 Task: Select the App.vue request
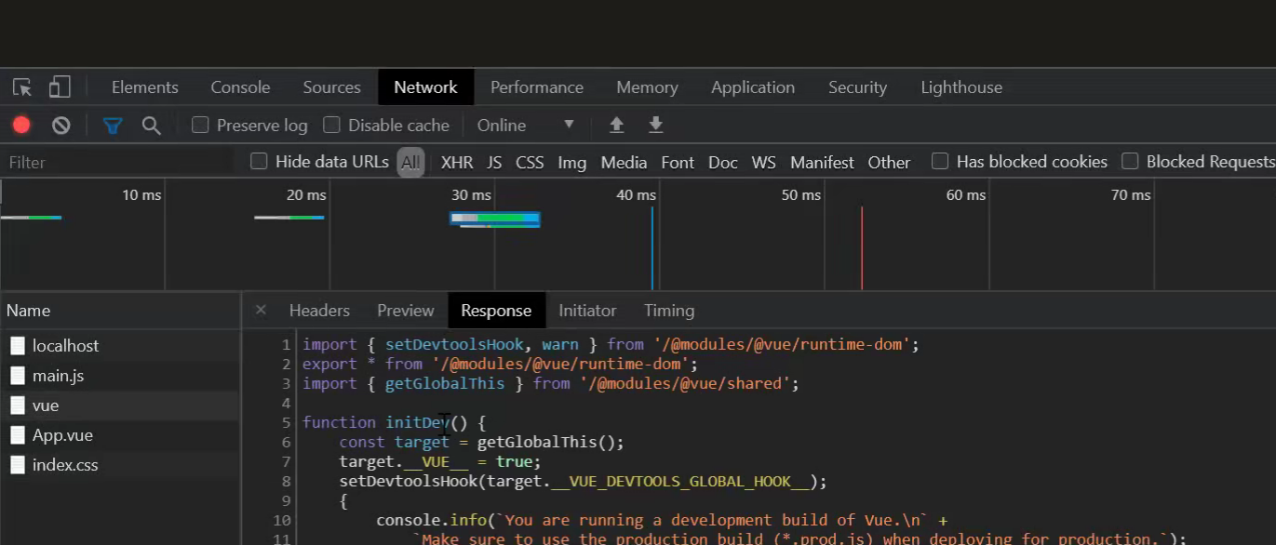[x=62, y=435]
